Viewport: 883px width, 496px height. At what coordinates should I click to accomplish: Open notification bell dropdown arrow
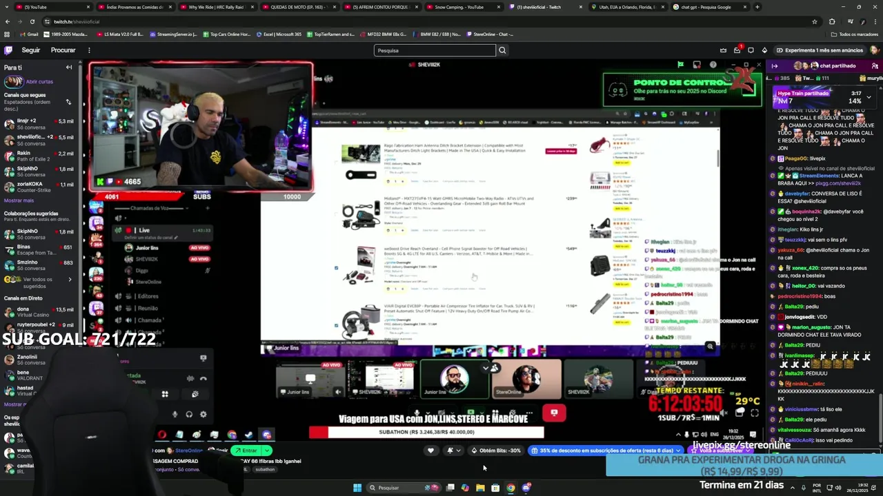click(x=458, y=451)
